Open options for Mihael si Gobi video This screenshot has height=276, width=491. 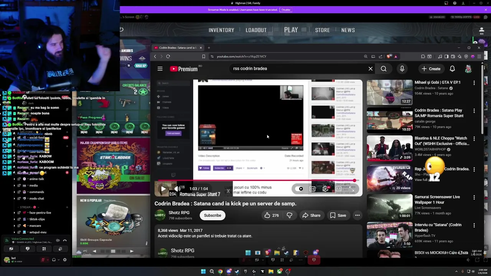point(474,83)
